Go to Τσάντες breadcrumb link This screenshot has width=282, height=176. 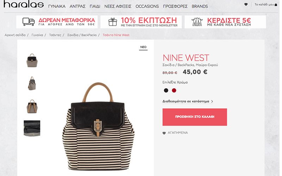click(x=55, y=35)
